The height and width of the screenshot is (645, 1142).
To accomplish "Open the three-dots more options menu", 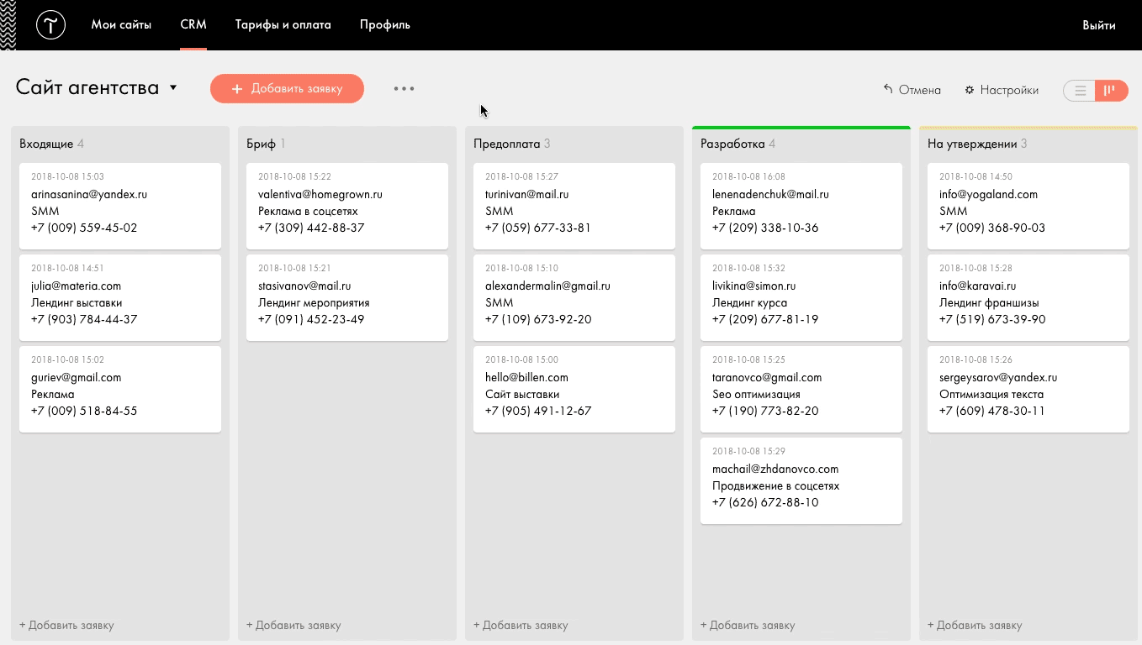I will [x=404, y=89].
